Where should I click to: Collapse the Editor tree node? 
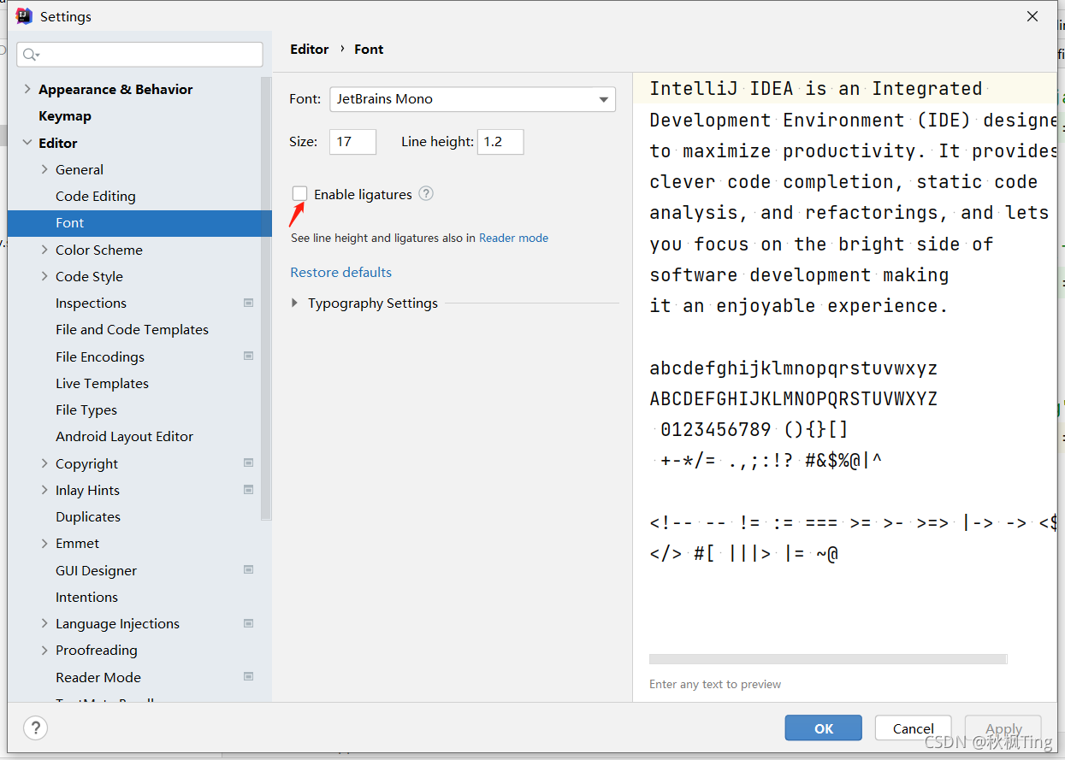(x=27, y=143)
